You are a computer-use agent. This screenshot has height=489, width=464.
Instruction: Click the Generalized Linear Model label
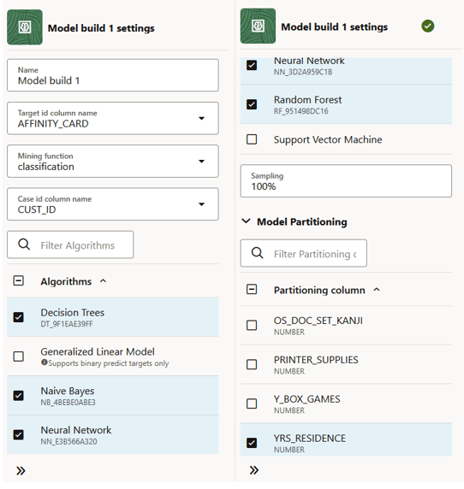pyautogui.click(x=98, y=351)
